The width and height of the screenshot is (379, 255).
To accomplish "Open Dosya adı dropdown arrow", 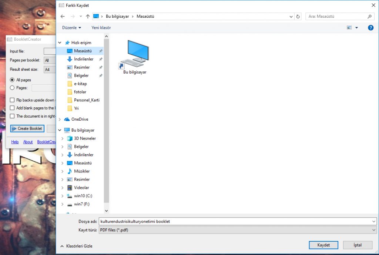I will 374,221.
